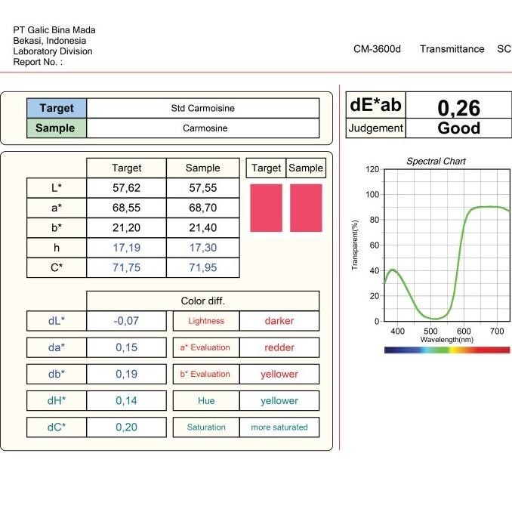Click the wavelength rainbow spectrum bar

point(447,350)
